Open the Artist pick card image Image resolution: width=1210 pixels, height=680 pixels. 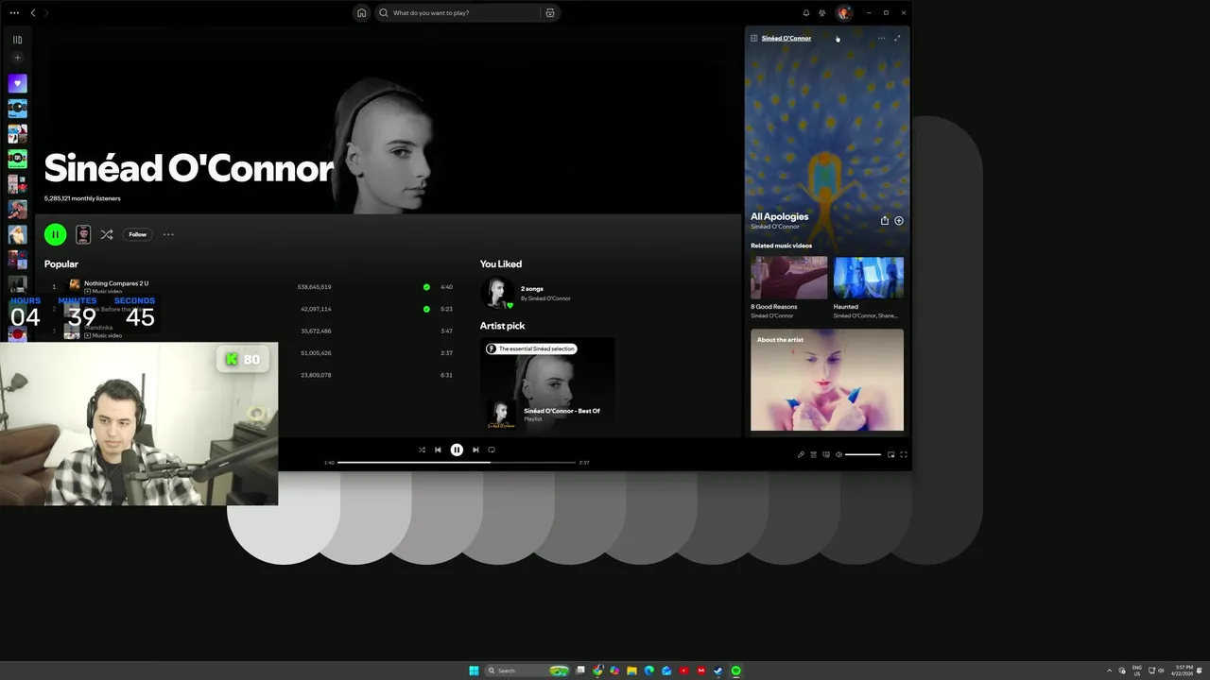click(x=547, y=384)
